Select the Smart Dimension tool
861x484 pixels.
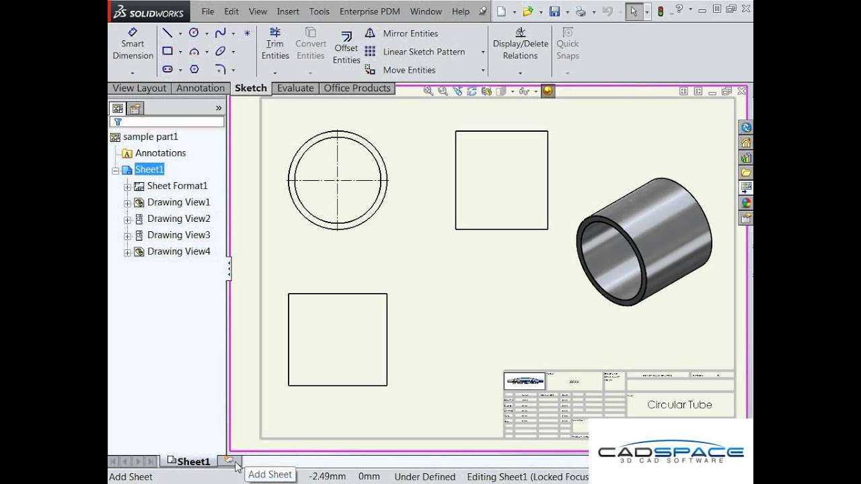click(x=133, y=44)
